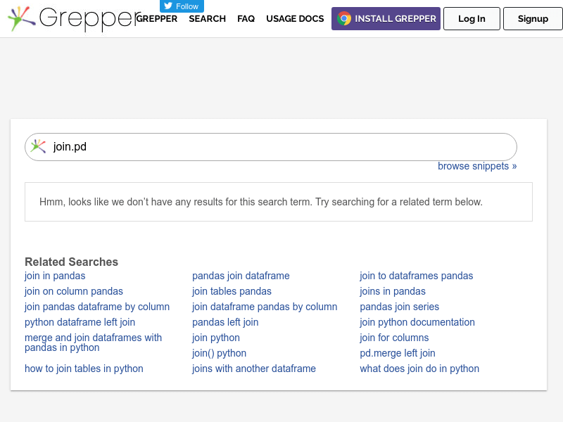Focus the search field containing join.pd

click(x=271, y=147)
